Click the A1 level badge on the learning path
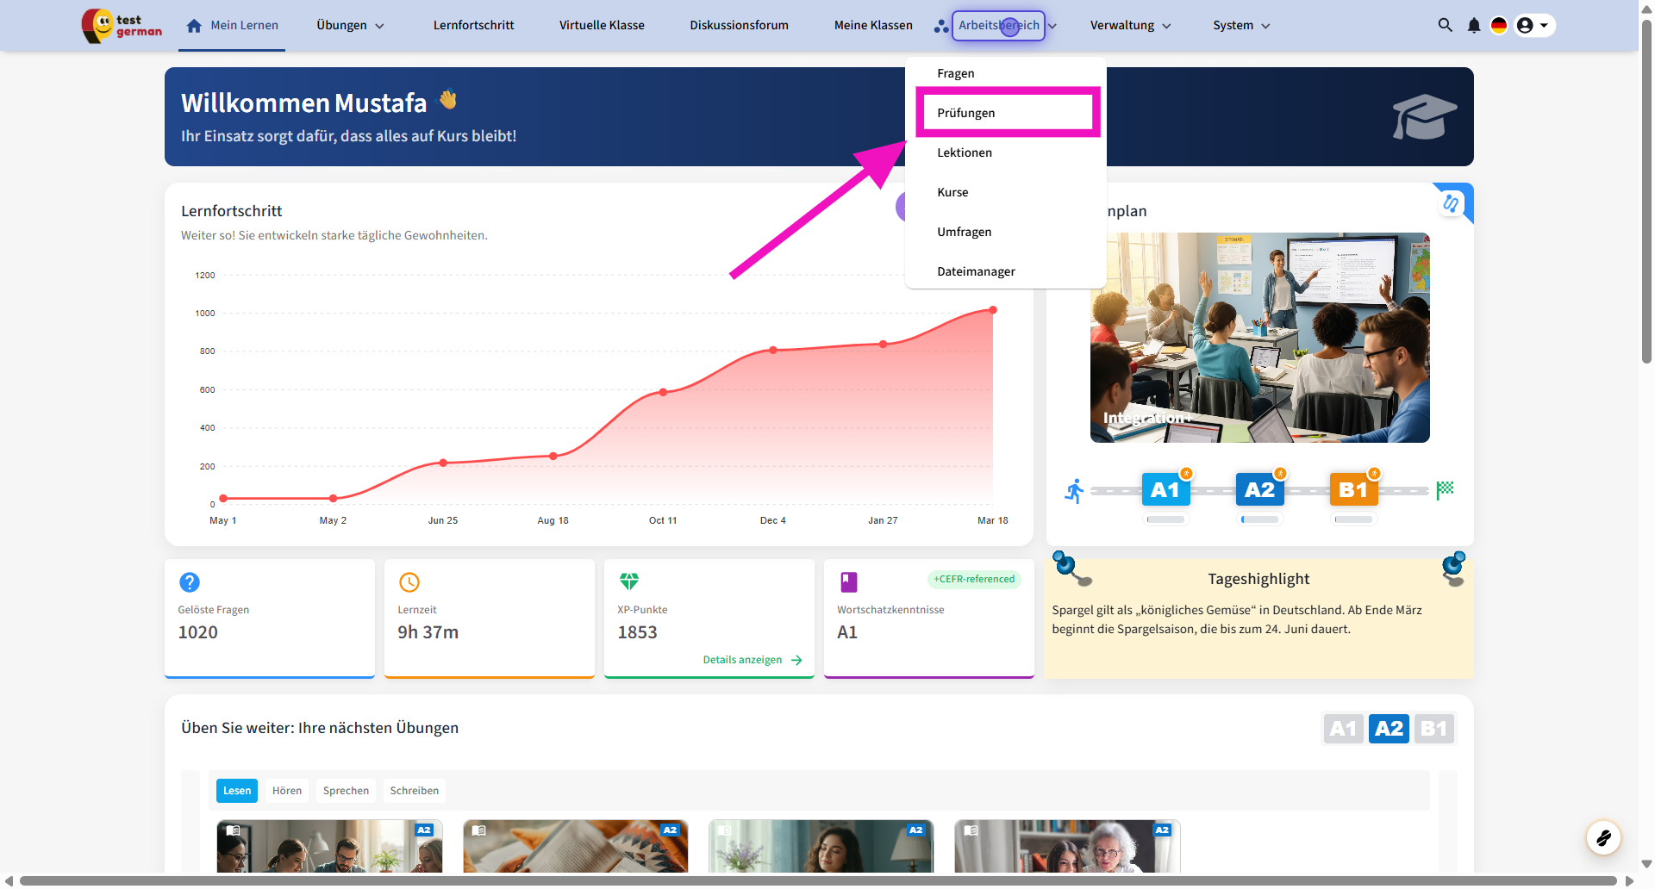The image size is (1655, 889). click(1165, 490)
